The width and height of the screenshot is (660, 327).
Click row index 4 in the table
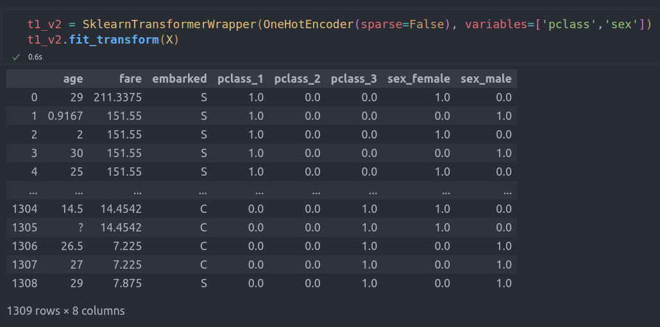pyautogui.click(x=34, y=172)
